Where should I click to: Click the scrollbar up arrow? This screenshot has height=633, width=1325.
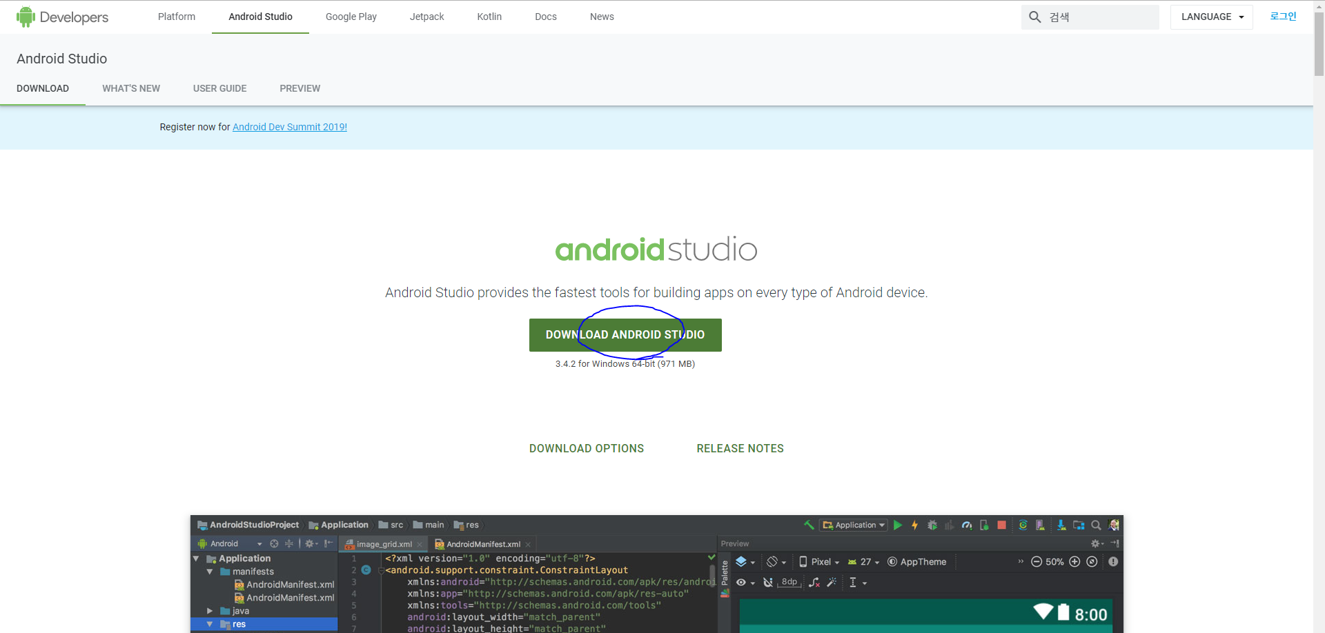tap(1319, 5)
